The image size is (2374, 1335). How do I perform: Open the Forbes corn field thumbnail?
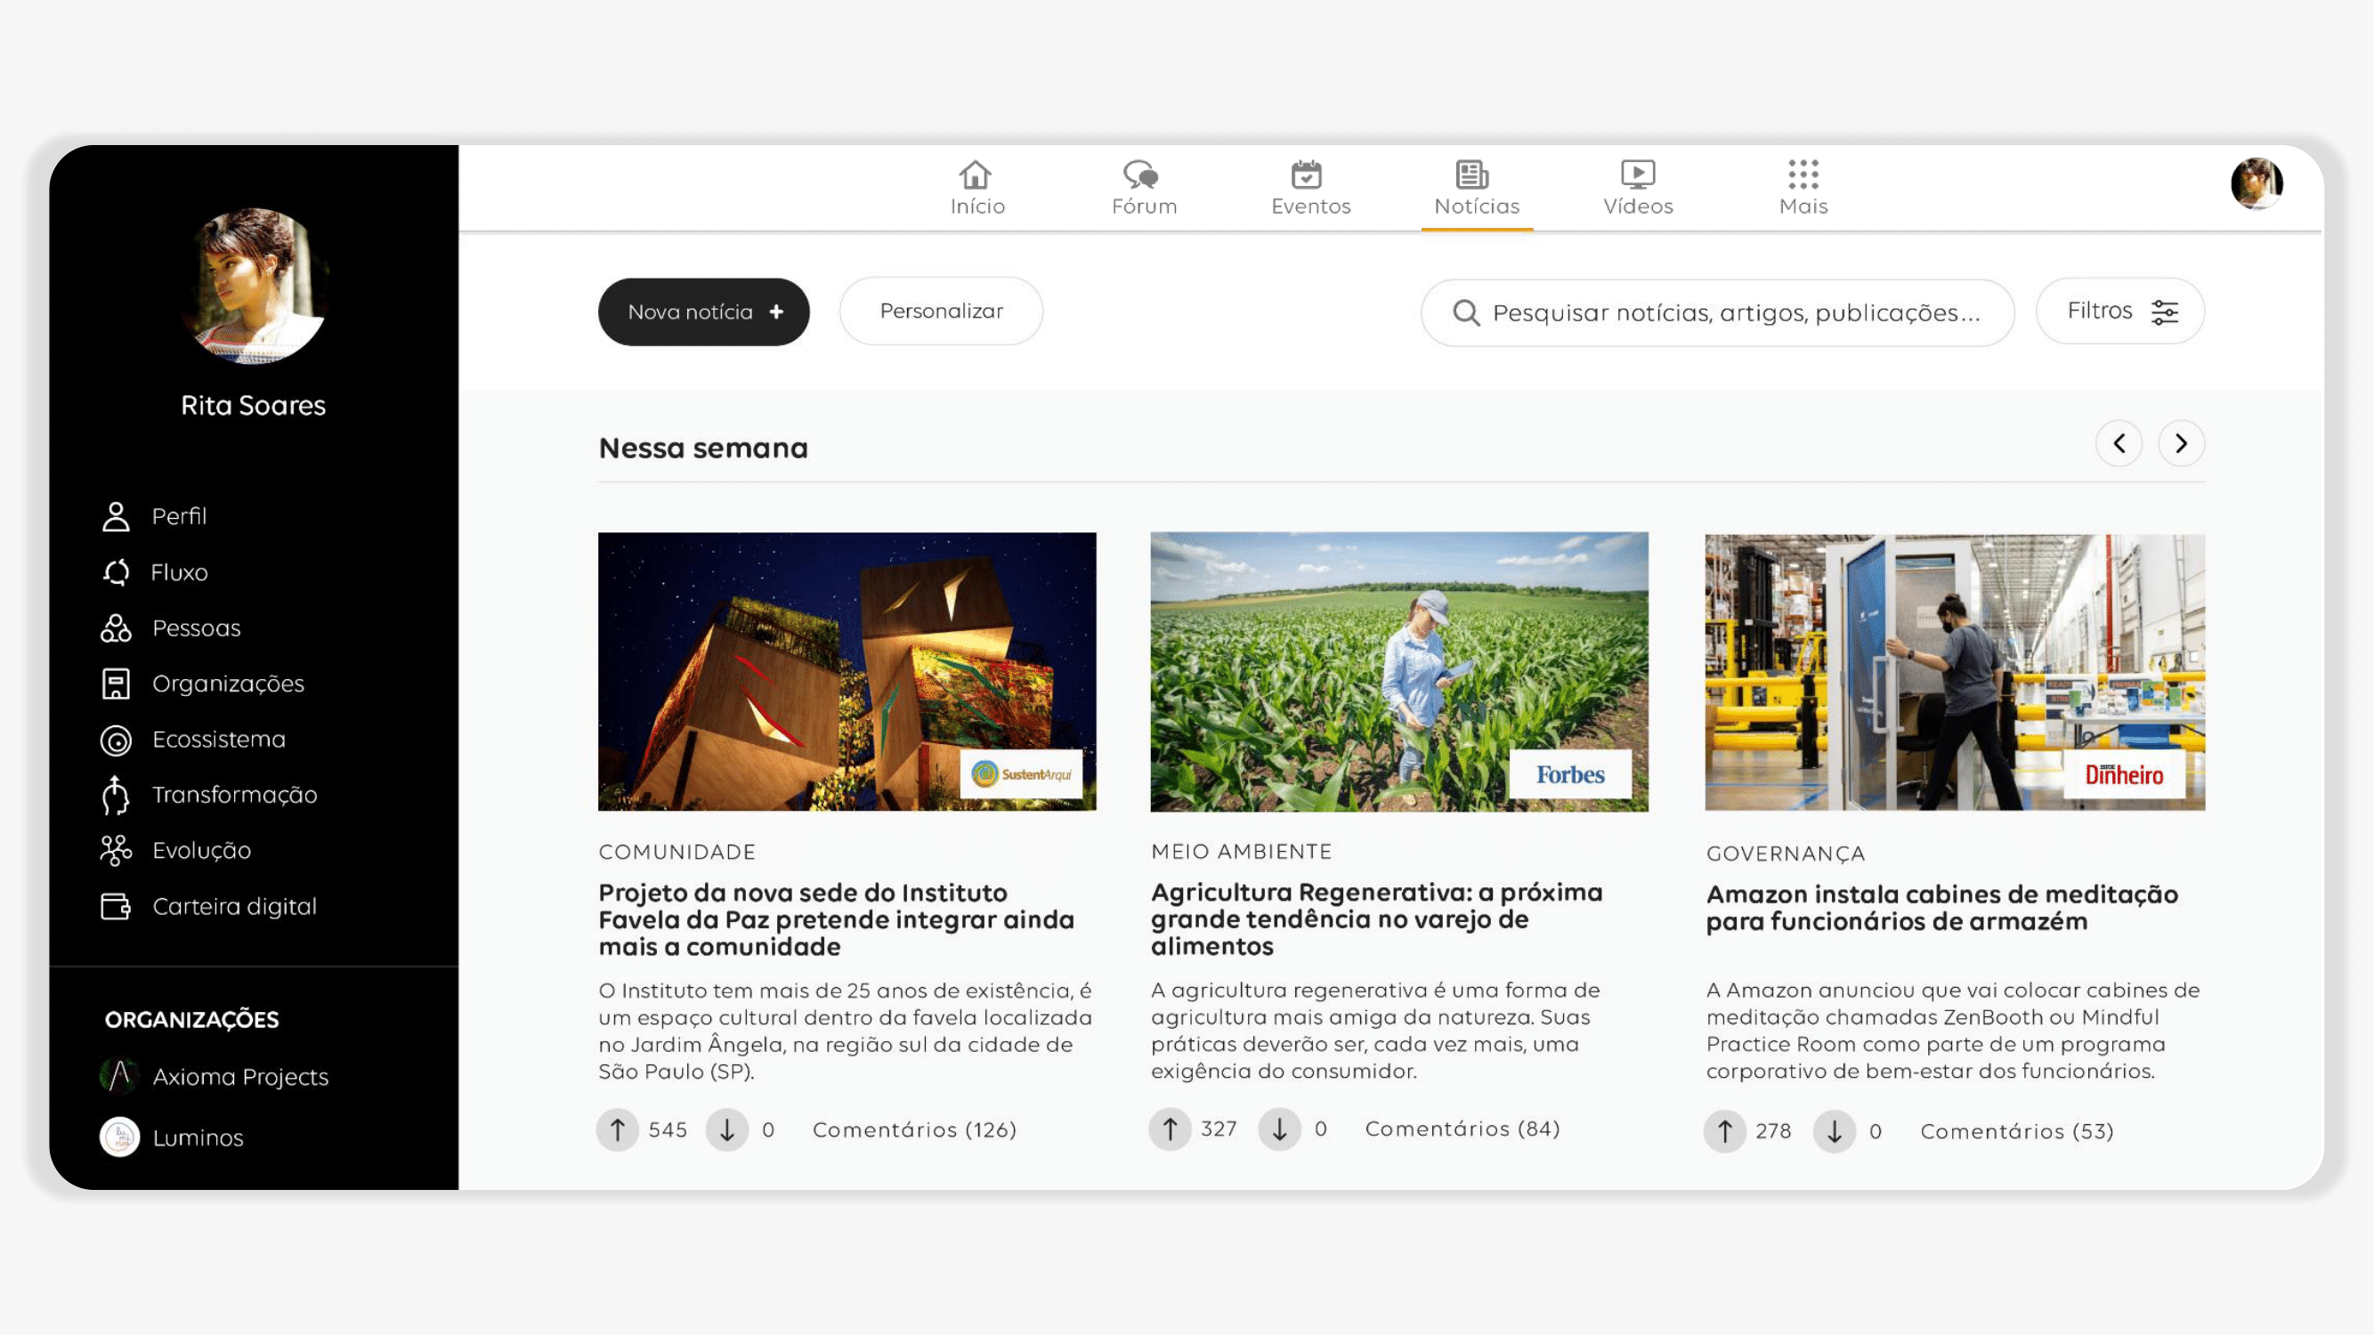(x=1398, y=672)
